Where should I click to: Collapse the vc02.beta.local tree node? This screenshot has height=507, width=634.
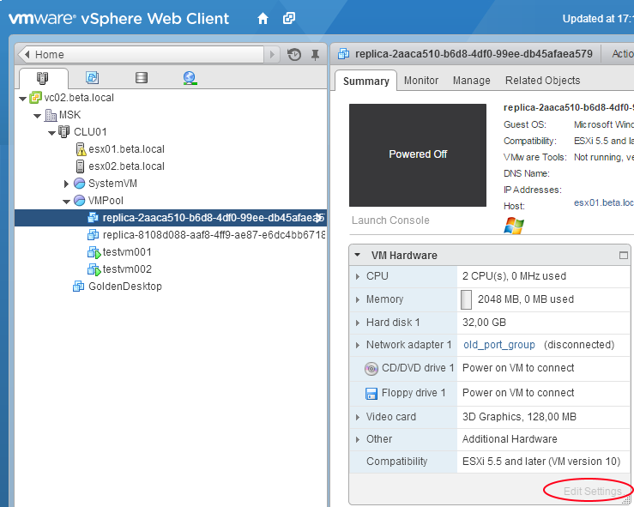[x=23, y=99]
